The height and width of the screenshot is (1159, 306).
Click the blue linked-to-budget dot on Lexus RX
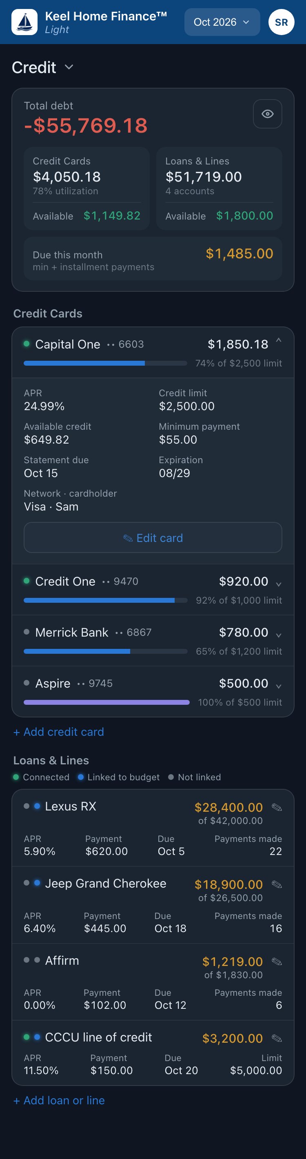[38, 806]
